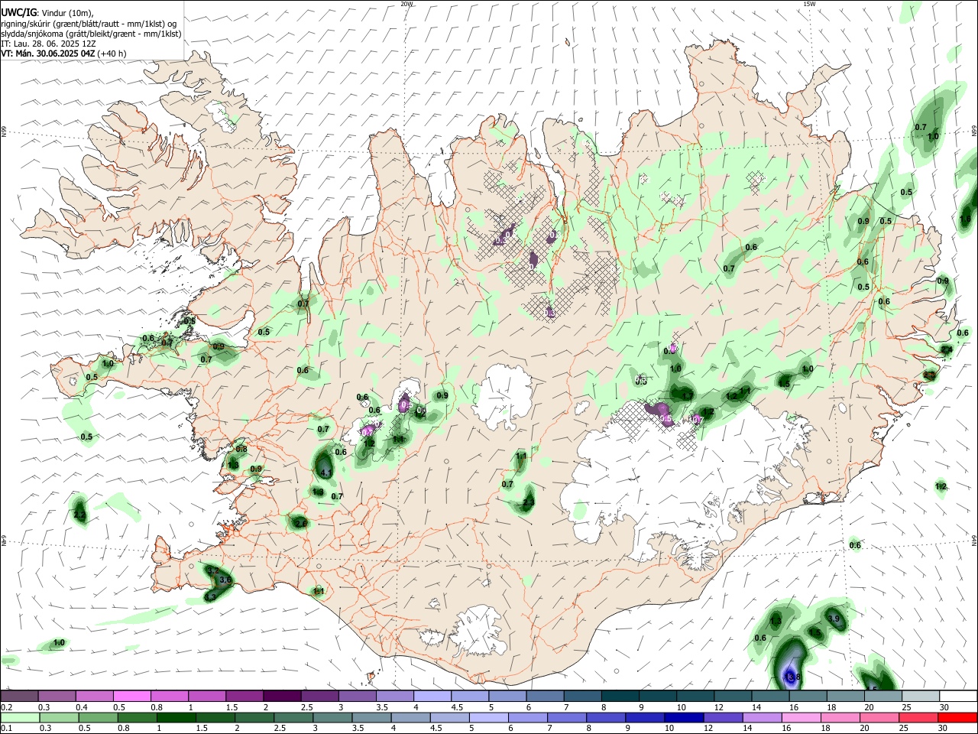978x734 pixels.
Task: Select the darkest green 1–1.5 rain legend swatch
Action: click(176, 717)
